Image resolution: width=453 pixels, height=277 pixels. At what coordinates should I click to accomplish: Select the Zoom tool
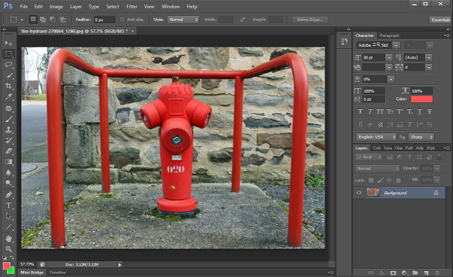pyautogui.click(x=8, y=249)
